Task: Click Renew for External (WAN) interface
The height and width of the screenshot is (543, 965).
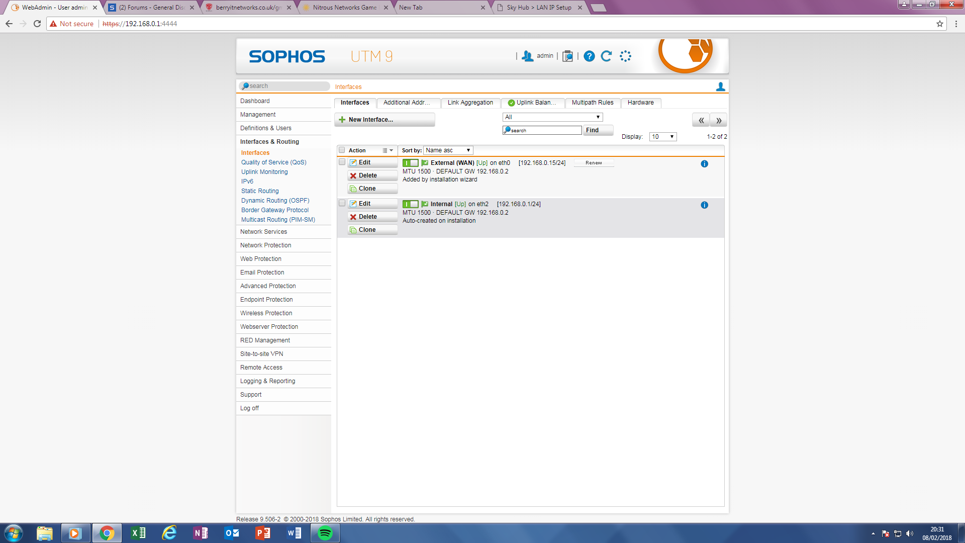Action: point(594,163)
